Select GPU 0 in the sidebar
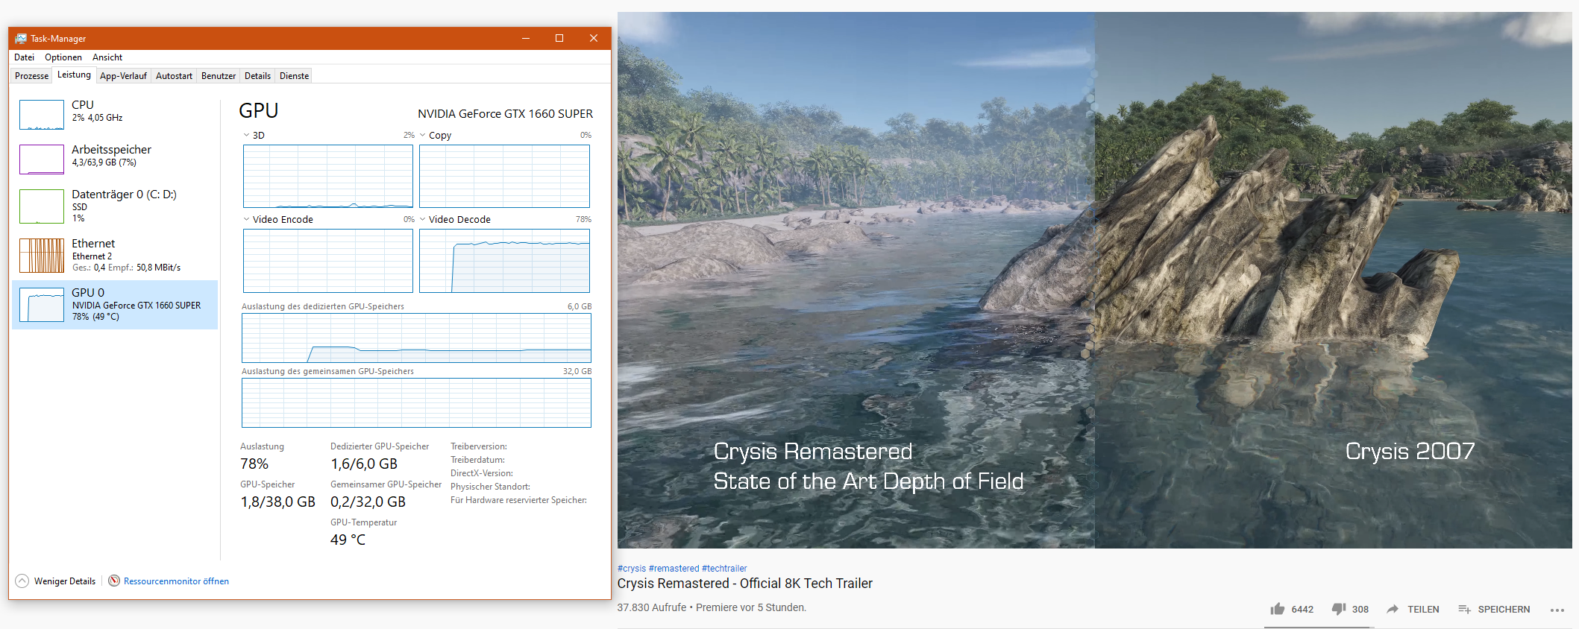Screen dimensions: 1579x629 click(115, 305)
